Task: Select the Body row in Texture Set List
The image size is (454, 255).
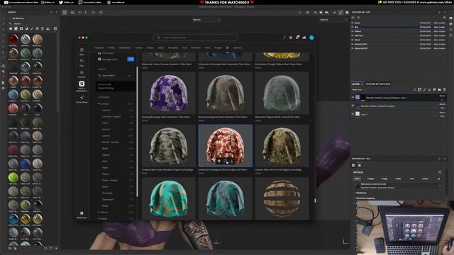Action: tap(399, 23)
